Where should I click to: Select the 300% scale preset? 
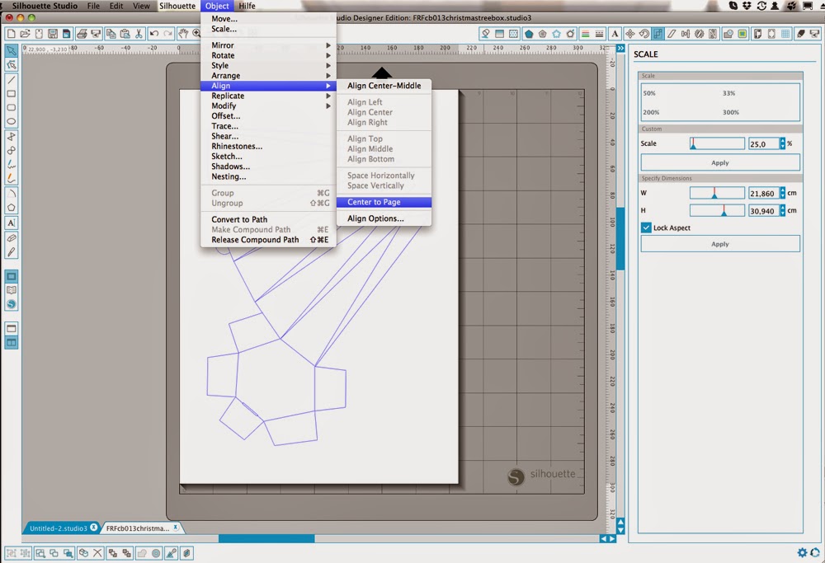coord(730,112)
